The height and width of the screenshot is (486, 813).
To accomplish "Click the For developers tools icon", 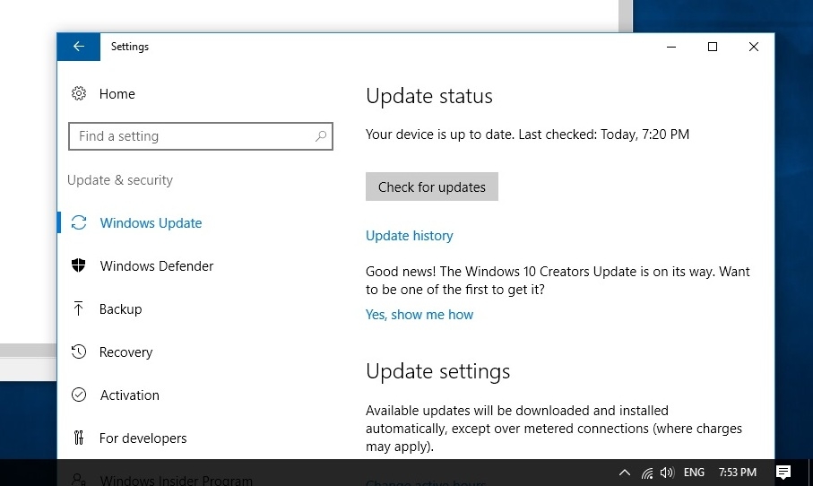I will (78, 438).
